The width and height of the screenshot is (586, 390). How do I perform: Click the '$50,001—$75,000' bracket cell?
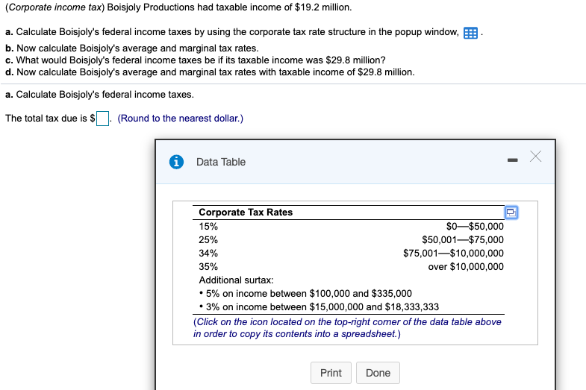point(463,240)
